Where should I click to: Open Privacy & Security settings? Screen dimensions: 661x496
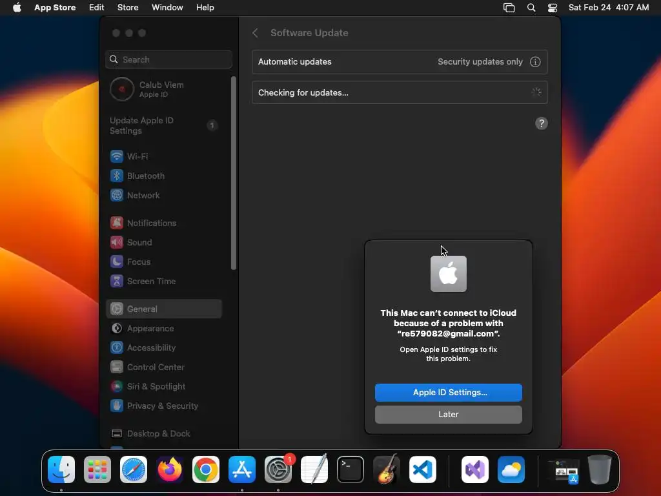click(163, 406)
